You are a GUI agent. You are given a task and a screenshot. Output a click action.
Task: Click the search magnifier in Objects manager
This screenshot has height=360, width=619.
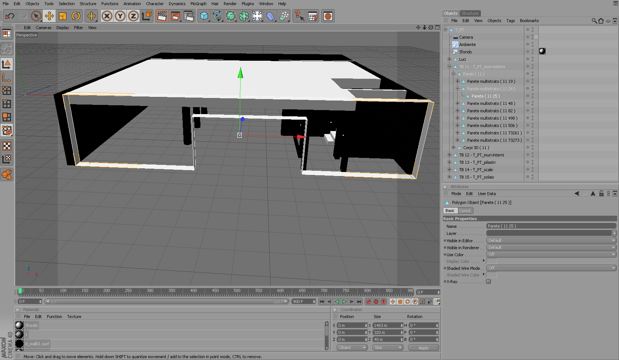tap(594, 21)
